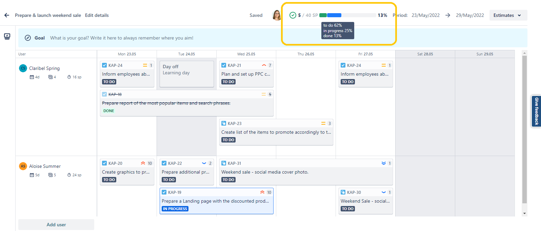The width and height of the screenshot is (541, 231).
Task: Click the DONE status on KAP-18
Action: 108,111
